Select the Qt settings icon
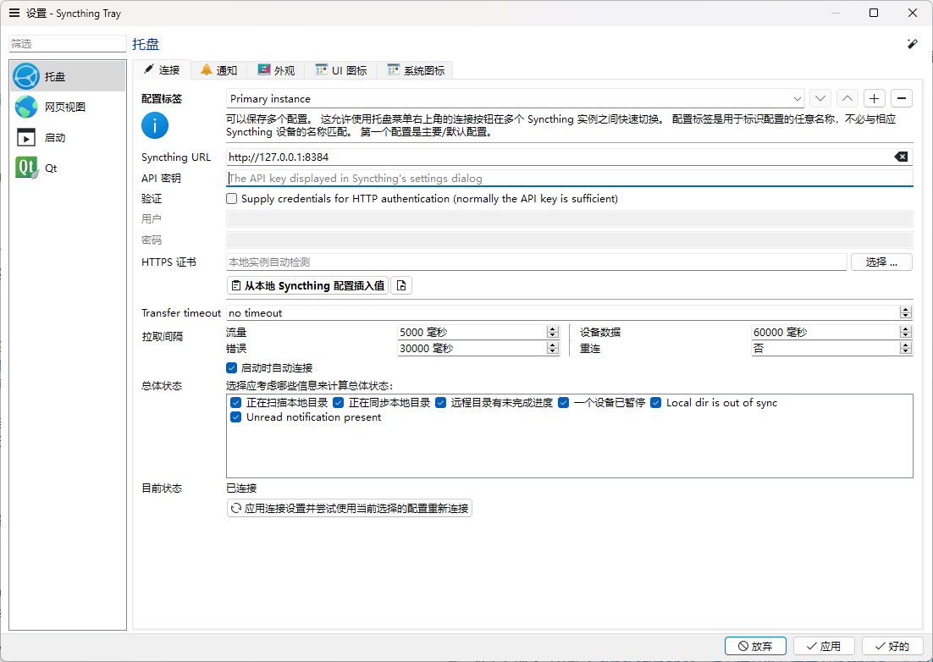This screenshot has height=662, width=933. click(x=27, y=168)
